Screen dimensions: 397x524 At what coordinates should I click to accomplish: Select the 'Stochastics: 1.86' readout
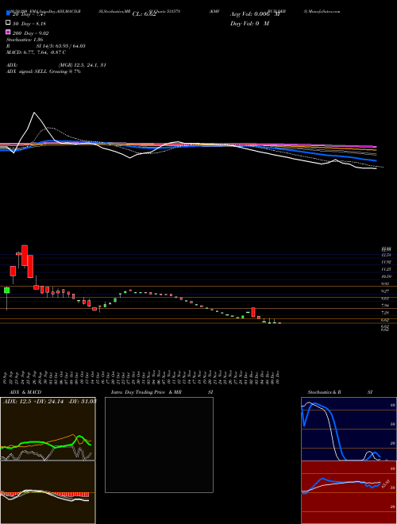[x=25, y=40]
